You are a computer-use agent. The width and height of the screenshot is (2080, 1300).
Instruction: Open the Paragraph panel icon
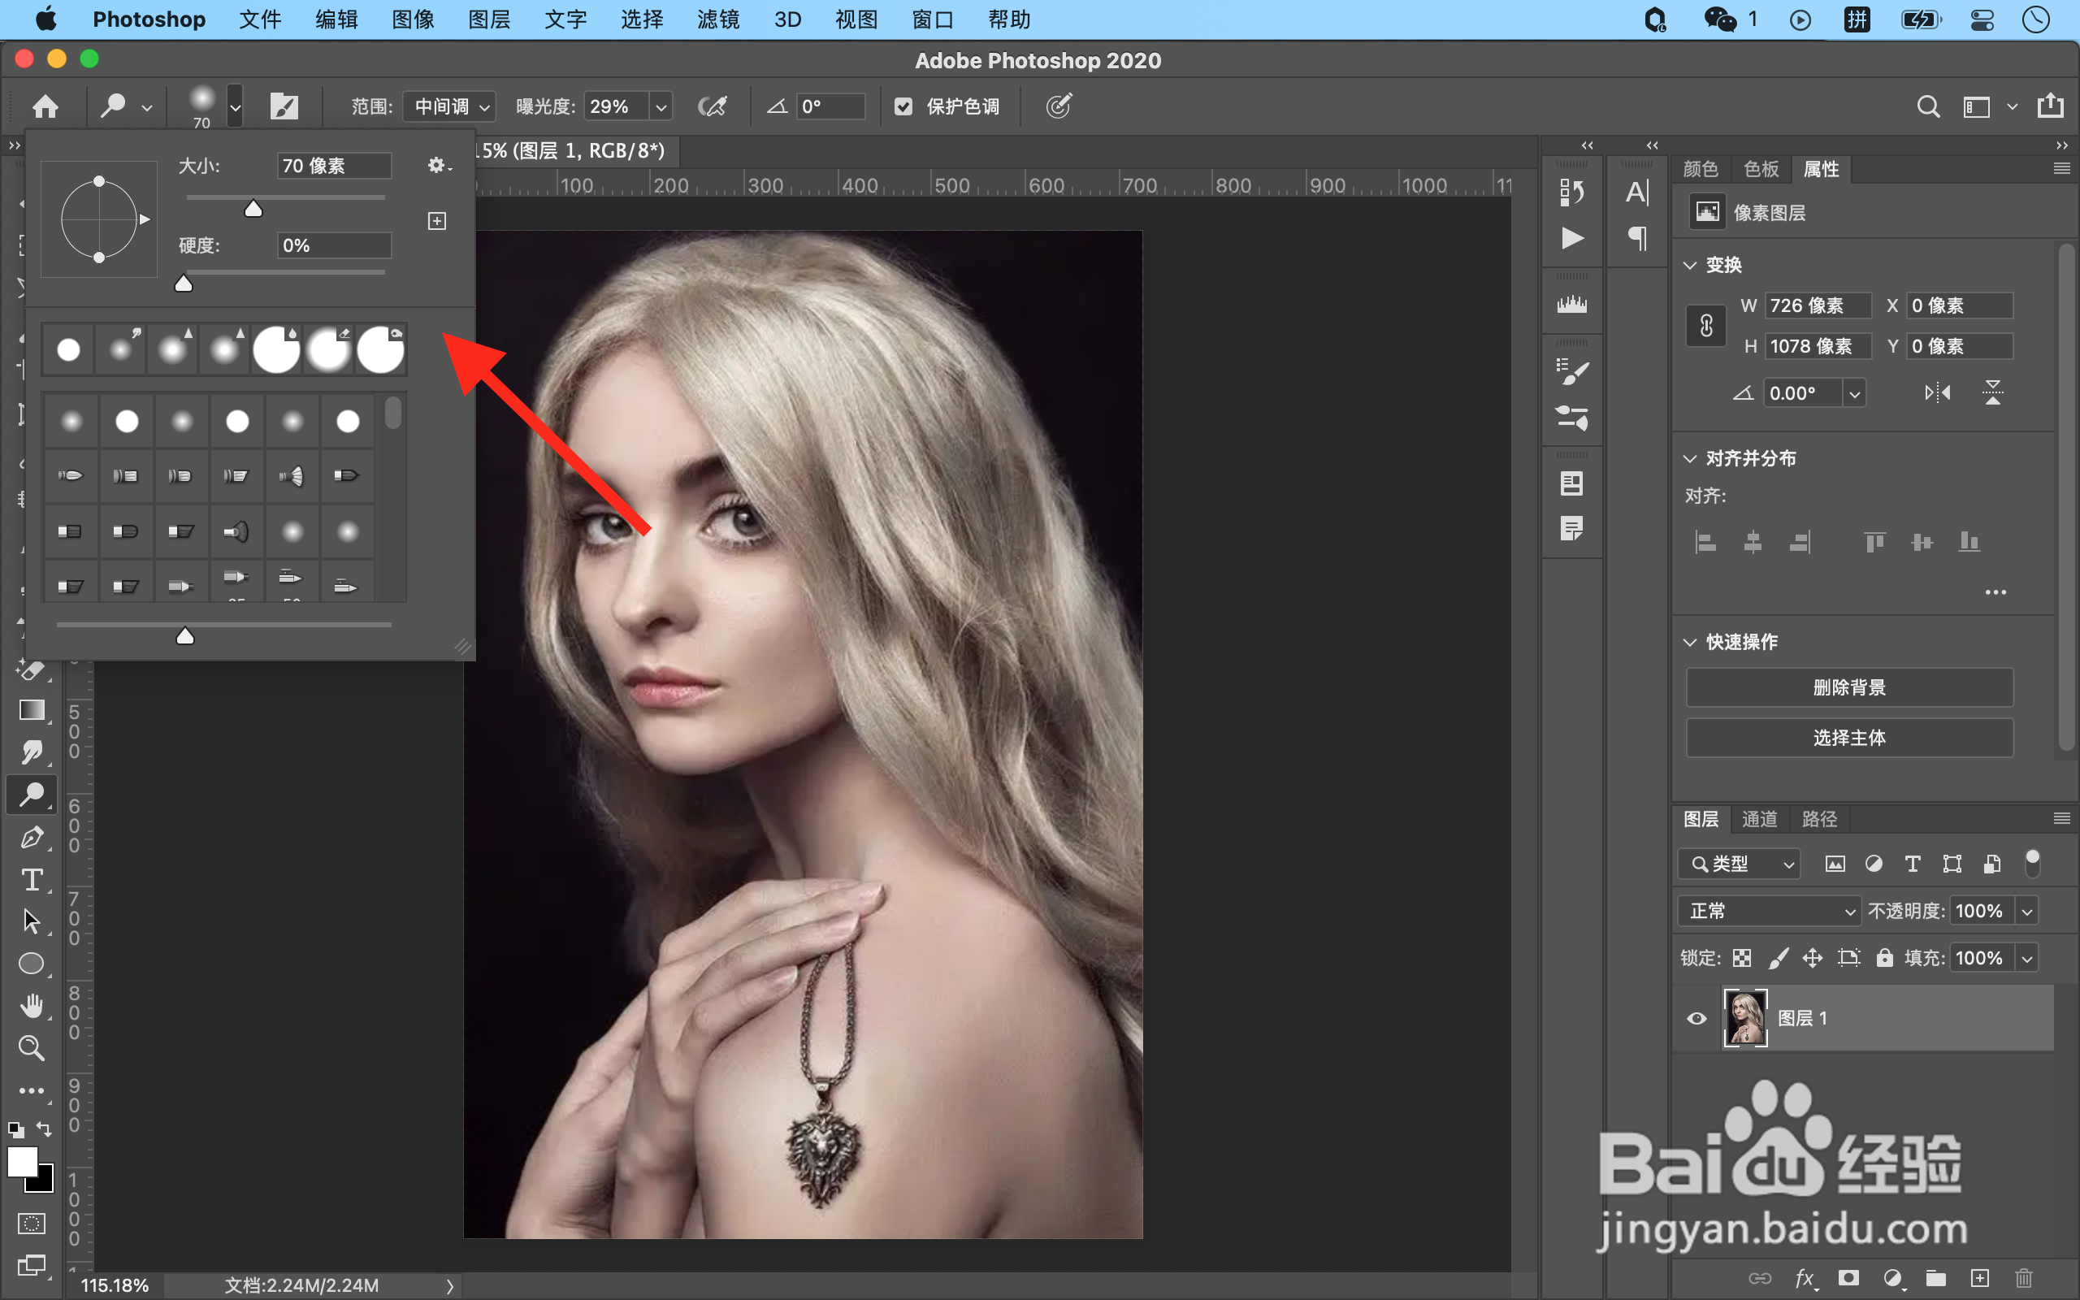tap(1637, 237)
